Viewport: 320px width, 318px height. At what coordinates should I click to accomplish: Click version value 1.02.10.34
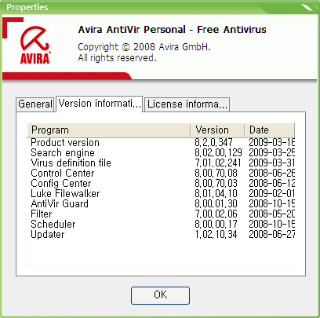[216, 235]
